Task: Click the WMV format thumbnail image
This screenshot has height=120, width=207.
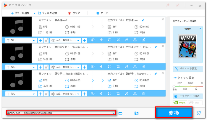Action: [187, 46]
